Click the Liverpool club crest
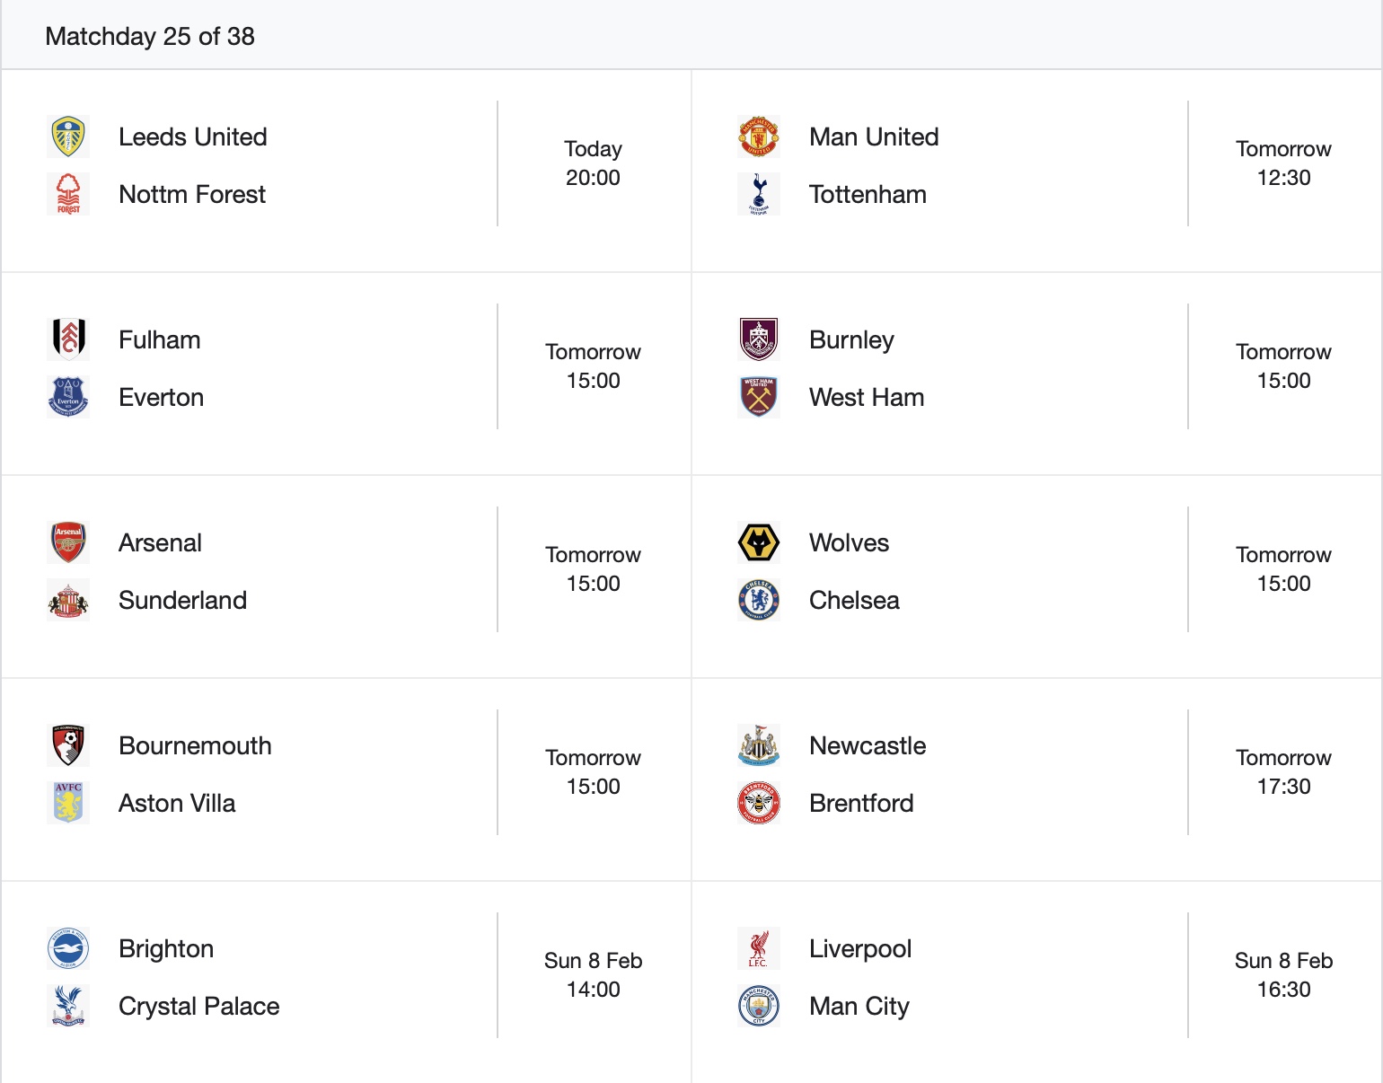 759,948
